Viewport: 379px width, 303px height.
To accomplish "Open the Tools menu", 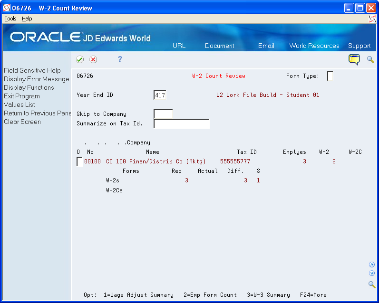I will [10, 19].
